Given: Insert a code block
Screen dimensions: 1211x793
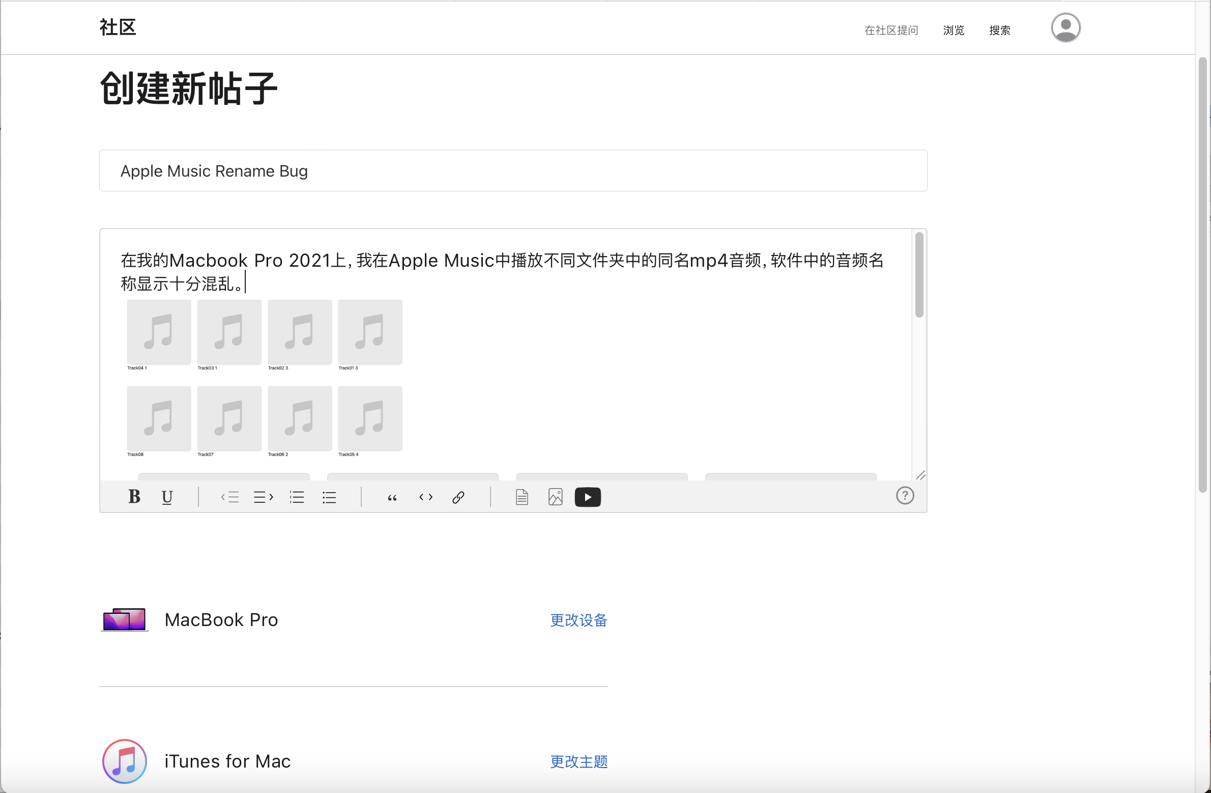Looking at the screenshot, I should click(x=425, y=497).
